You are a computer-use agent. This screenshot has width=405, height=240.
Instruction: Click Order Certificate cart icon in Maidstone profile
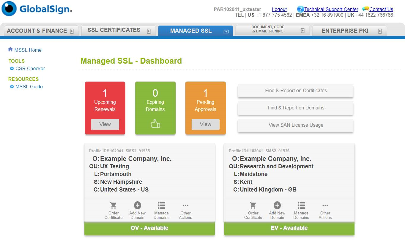click(253, 206)
